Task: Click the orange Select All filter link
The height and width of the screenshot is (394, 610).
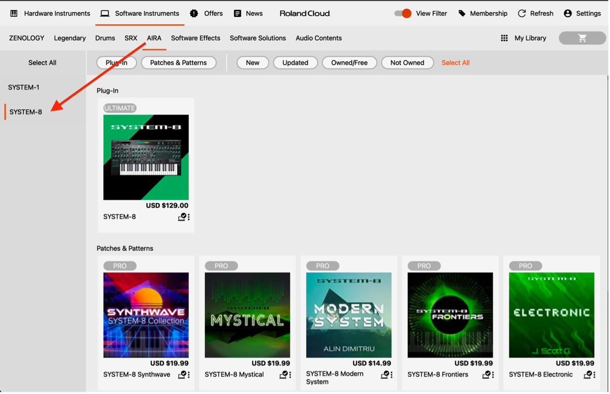Action: tap(455, 63)
